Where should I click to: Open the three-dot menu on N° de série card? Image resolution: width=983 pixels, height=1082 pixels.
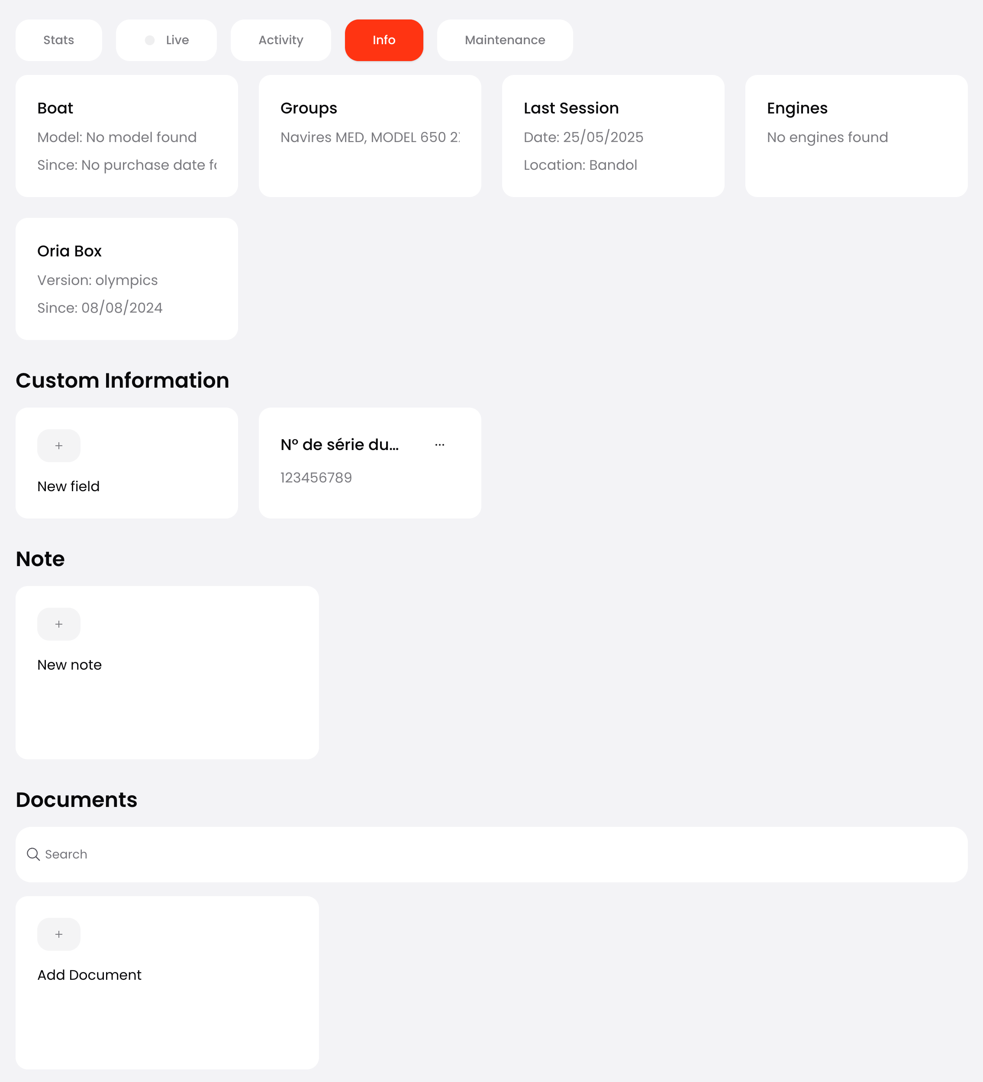tap(439, 444)
